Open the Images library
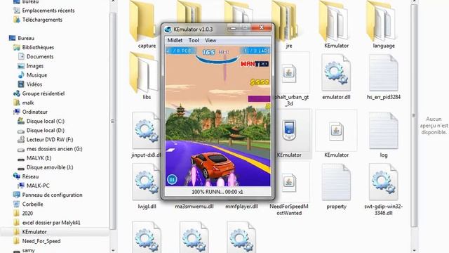The image size is (449, 253). [x=34, y=65]
